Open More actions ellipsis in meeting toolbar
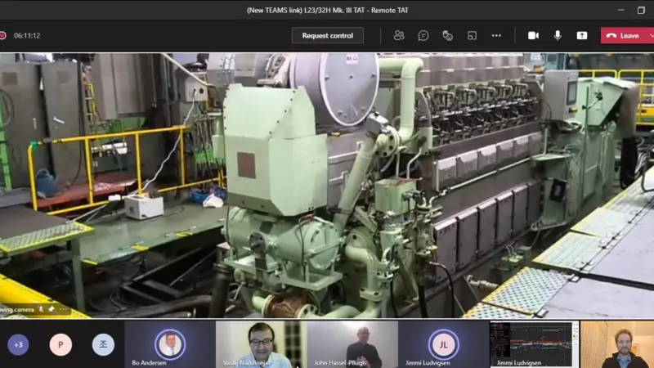 click(496, 35)
